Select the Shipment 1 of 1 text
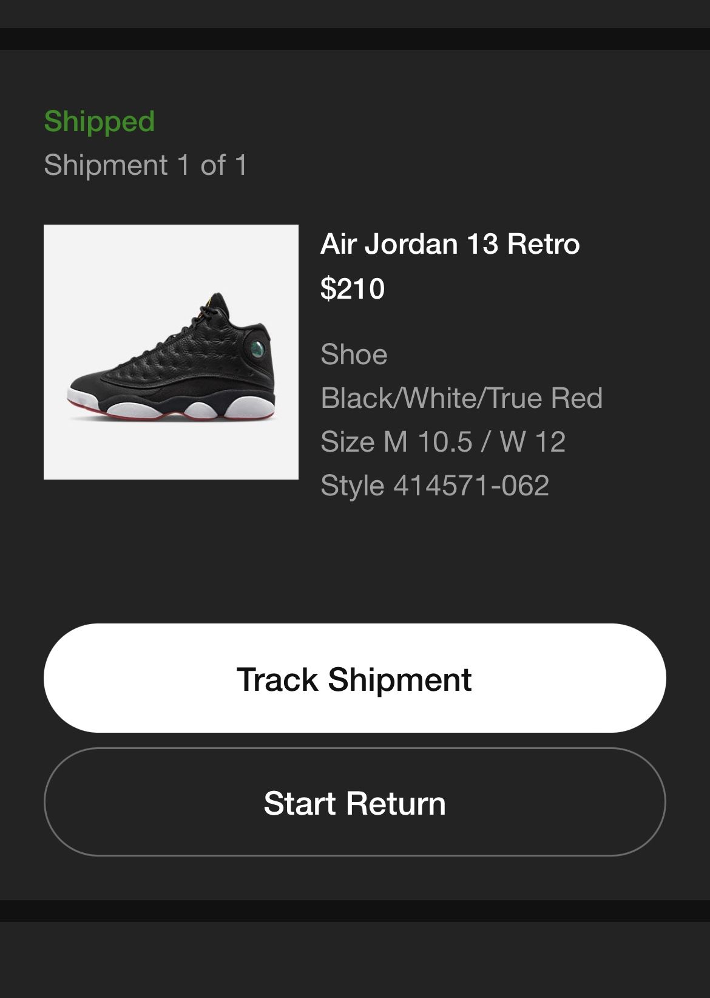 point(146,165)
